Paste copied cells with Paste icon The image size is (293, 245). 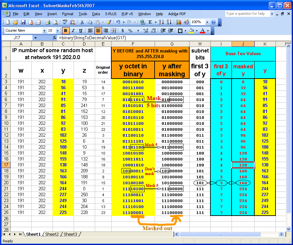coord(97,22)
